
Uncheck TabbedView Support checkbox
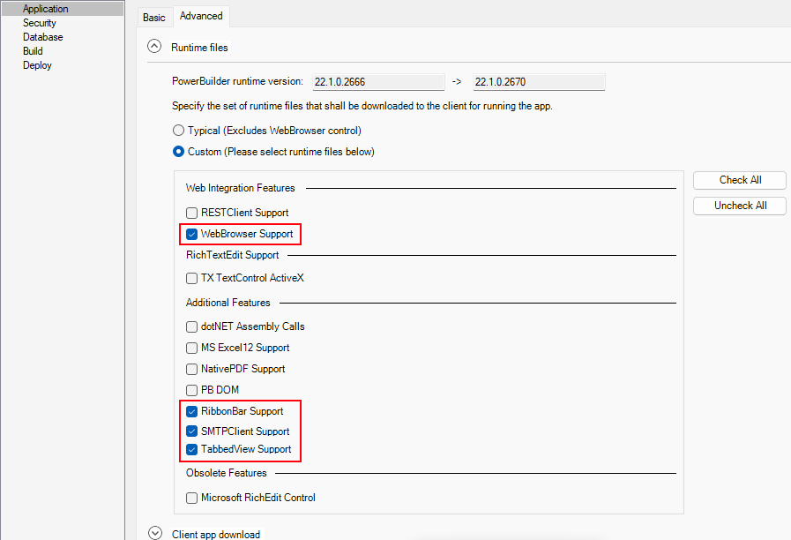point(191,450)
